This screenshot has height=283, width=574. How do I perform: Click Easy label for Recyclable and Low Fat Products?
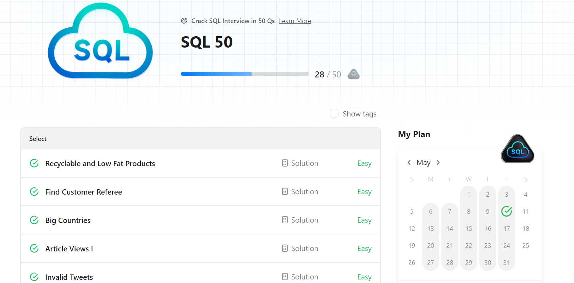[364, 163]
